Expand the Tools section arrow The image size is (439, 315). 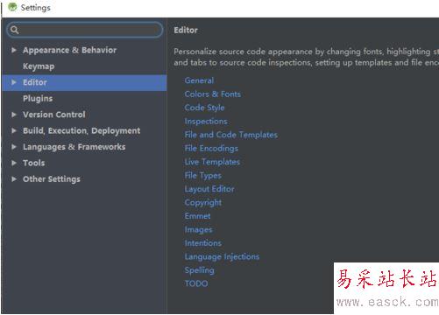(14, 163)
